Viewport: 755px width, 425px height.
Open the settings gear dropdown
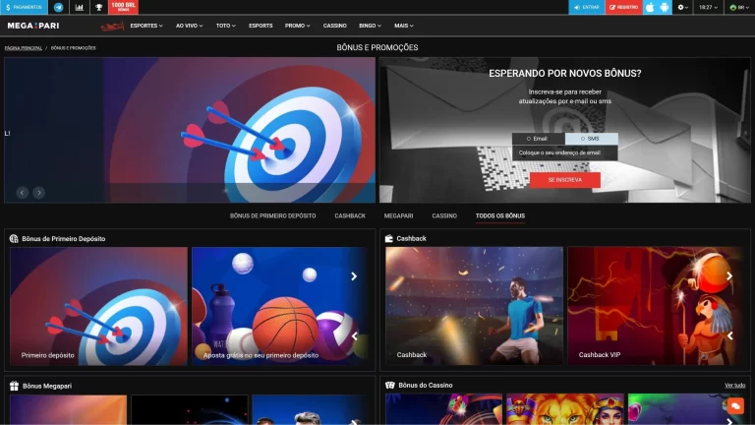[x=683, y=7]
